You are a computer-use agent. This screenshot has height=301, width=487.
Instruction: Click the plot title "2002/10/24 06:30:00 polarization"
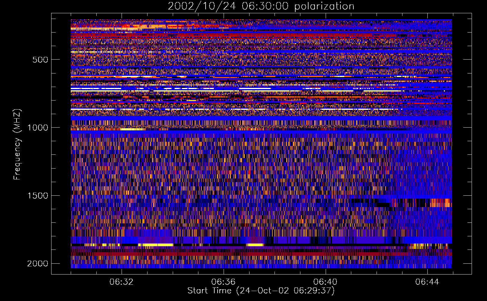click(261, 6)
